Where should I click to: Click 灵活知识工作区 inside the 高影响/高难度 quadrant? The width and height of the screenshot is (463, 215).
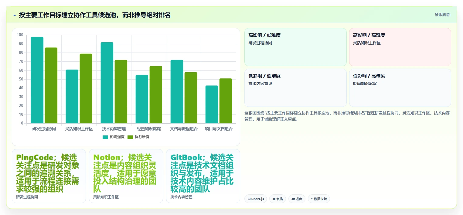coord(367,43)
